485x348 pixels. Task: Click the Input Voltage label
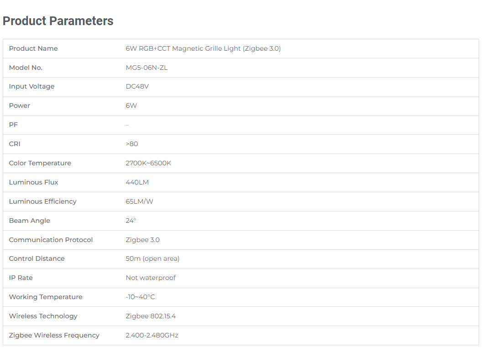point(31,87)
